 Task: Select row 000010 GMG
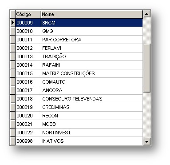[79, 31]
